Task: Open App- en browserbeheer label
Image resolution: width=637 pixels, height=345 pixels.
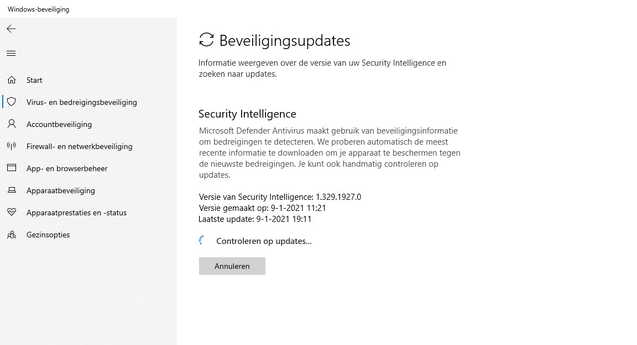Action: click(67, 168)
